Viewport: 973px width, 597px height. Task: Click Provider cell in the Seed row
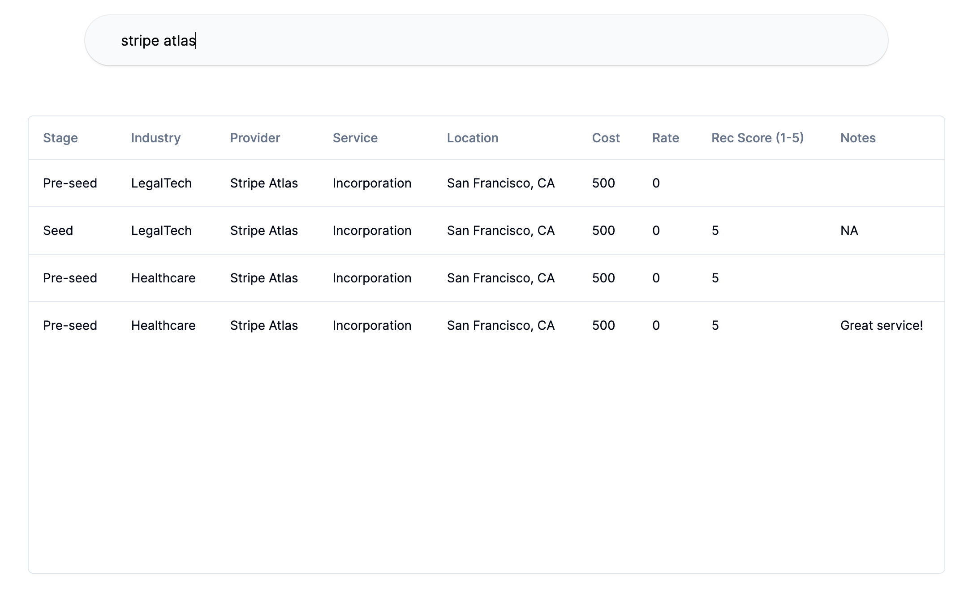pyautogui.click(x=264, y=230)
